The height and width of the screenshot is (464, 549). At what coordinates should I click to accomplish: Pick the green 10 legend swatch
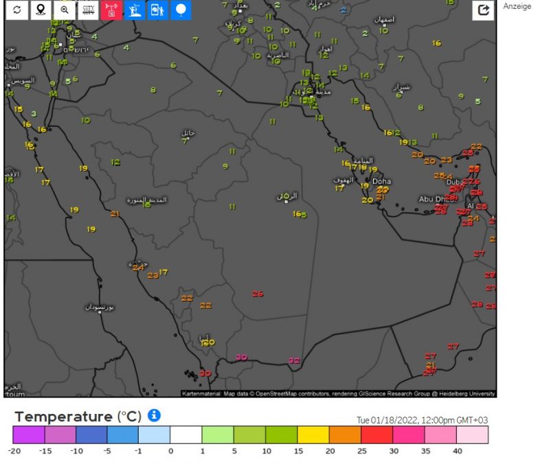point(282,434)
